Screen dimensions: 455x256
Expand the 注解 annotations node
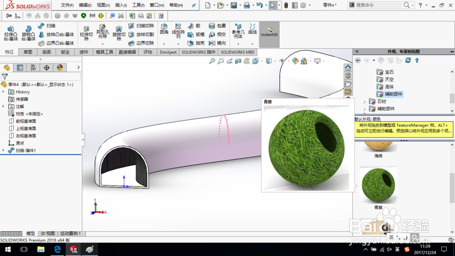tap(4, 106)
